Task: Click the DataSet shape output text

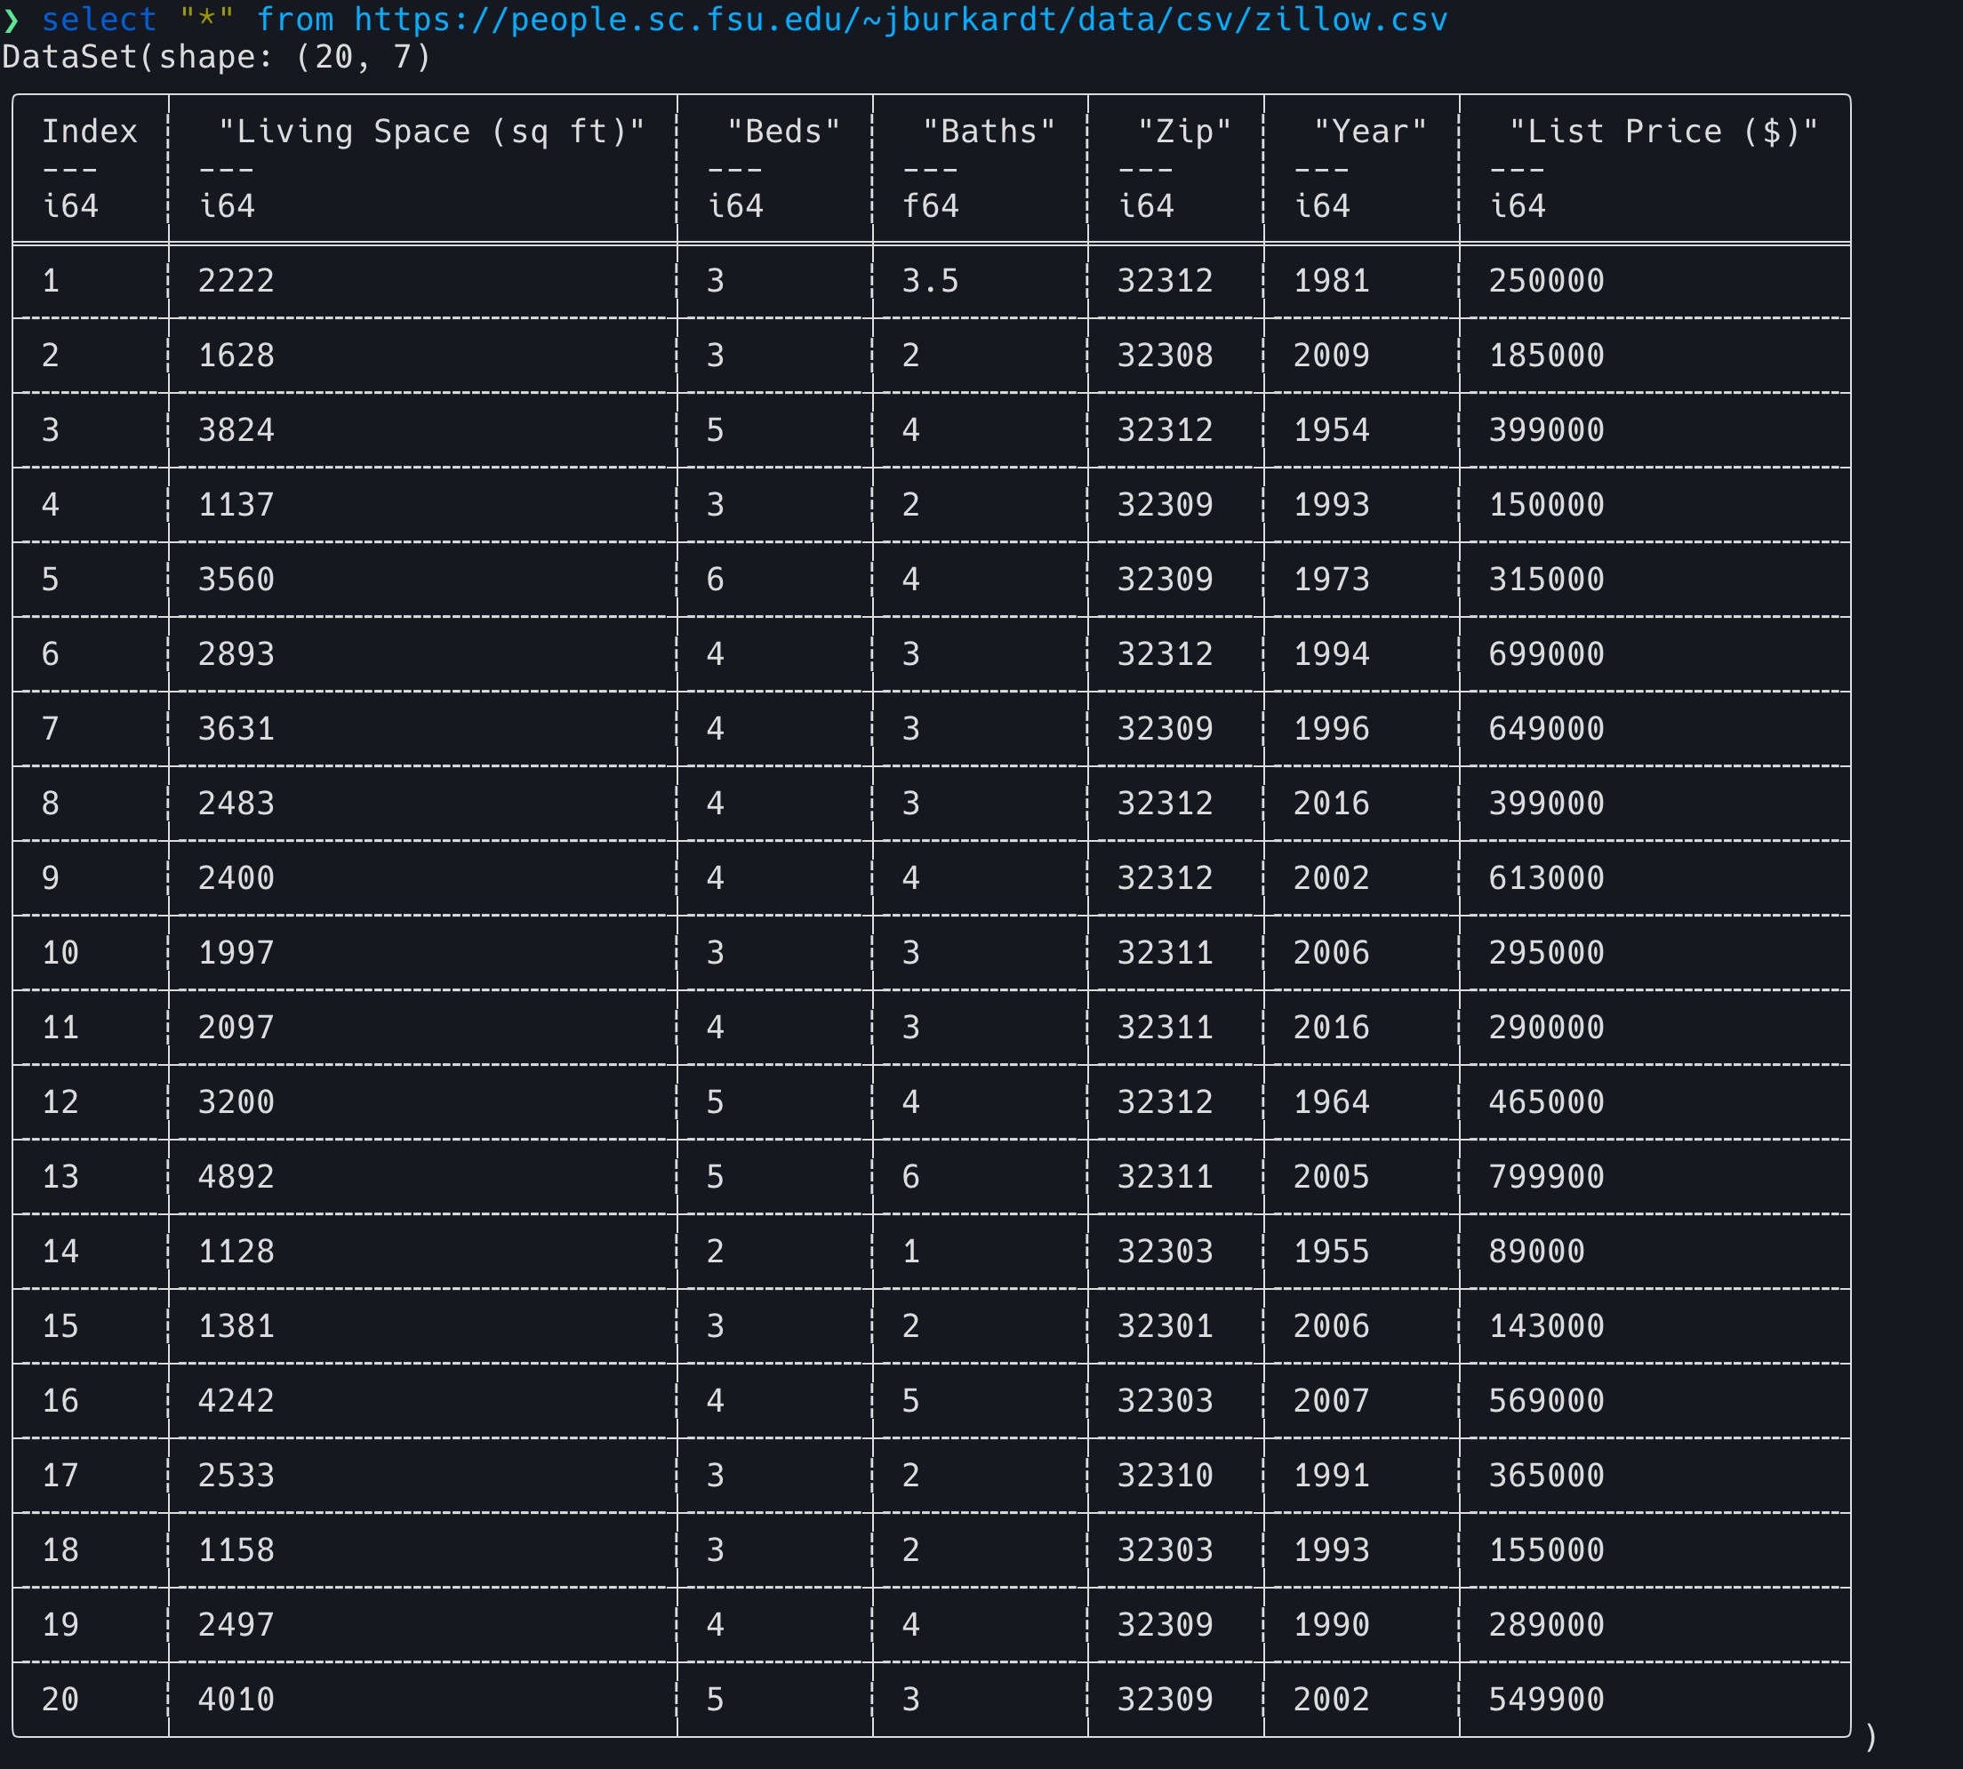Action: [216, 58]
